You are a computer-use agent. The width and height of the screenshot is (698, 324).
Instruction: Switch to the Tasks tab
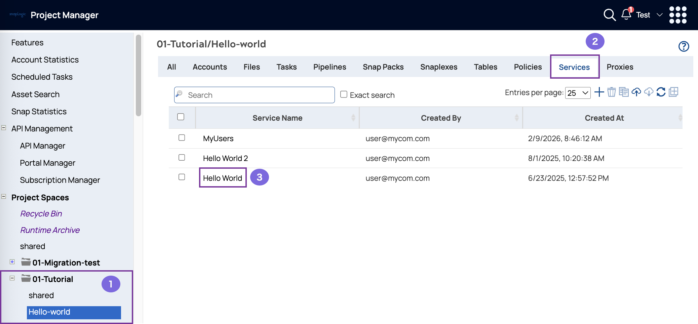287,67
